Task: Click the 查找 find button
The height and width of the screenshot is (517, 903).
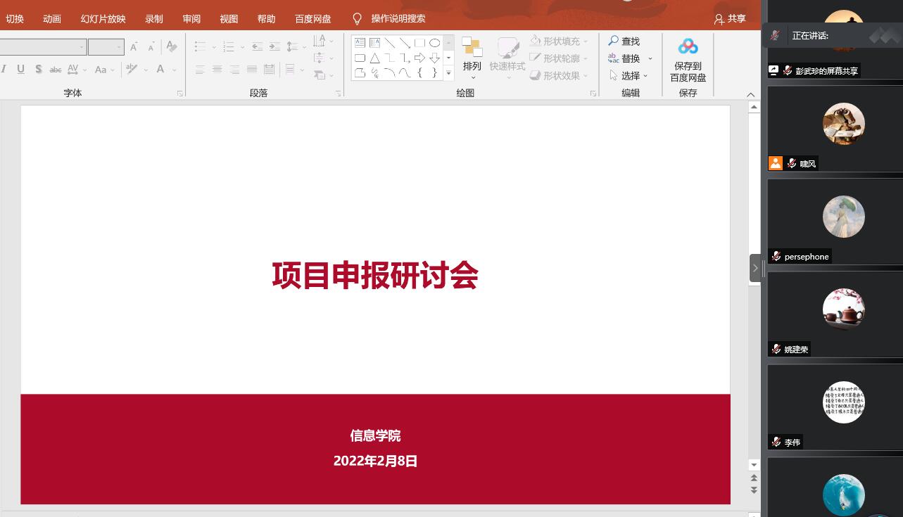Action: [x=624, y=42]
